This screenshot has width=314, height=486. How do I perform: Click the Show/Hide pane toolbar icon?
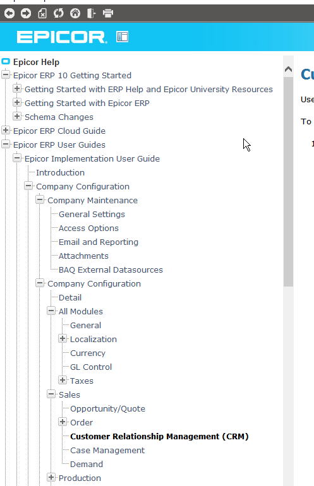point(91,13)
